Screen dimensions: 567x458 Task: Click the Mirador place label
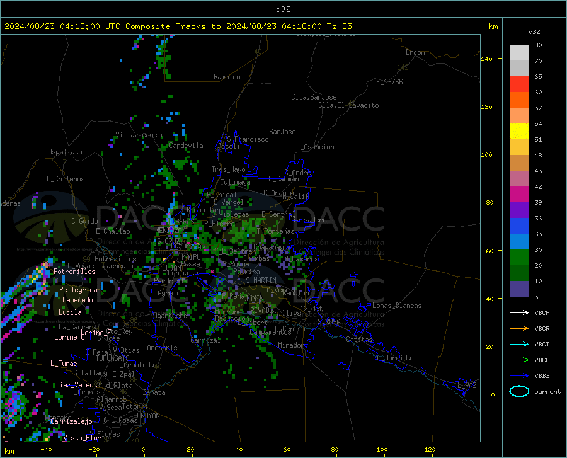(x=291, y=345)
